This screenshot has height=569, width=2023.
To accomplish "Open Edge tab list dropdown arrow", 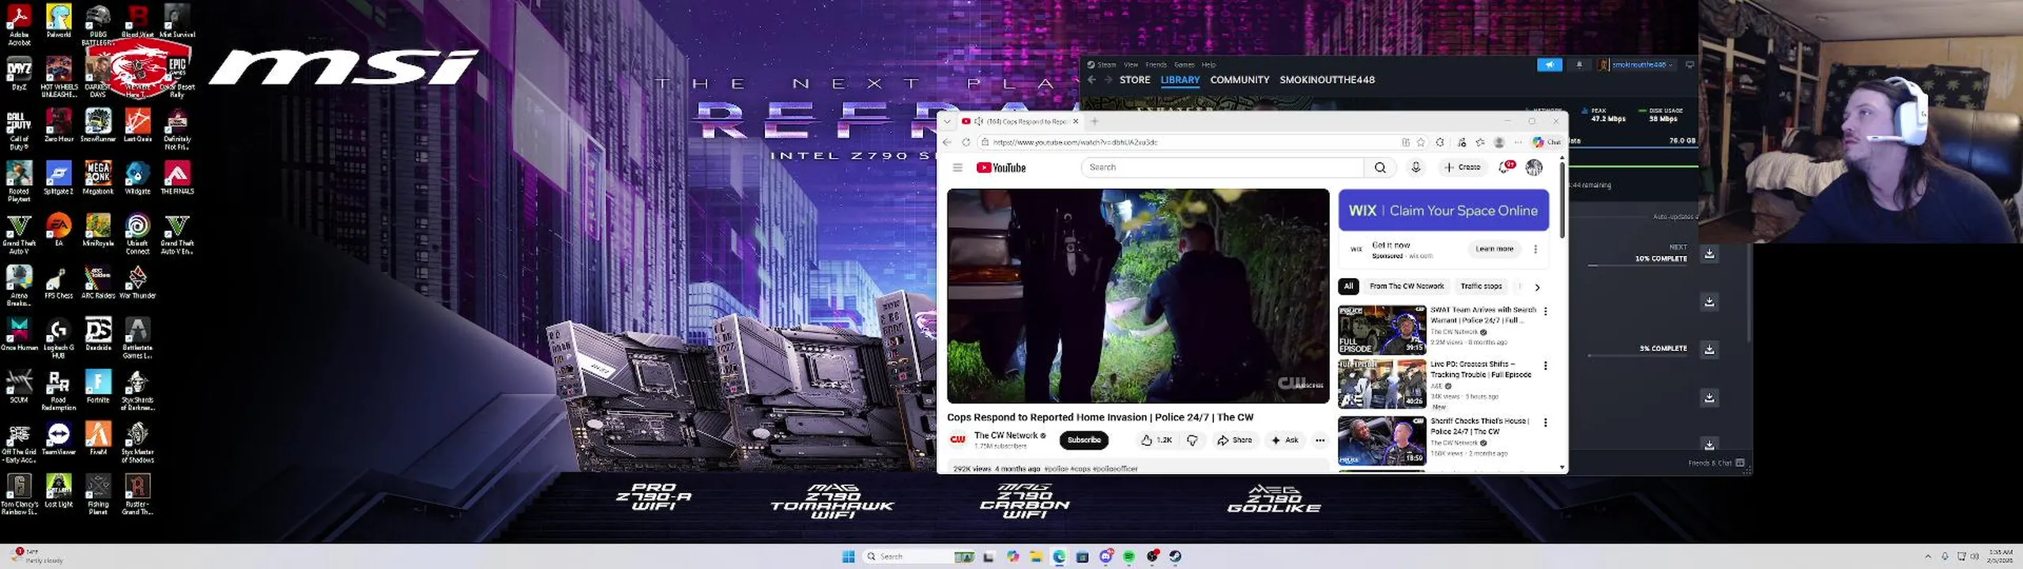I will point(947,122).
